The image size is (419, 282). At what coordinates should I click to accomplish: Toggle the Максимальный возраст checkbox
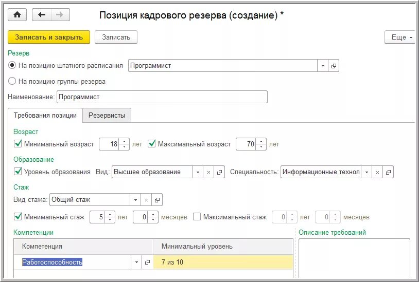click(151, 144)
